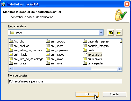Screen dimensions: 131x101
Task: Choose the controle_integrite folder
Action: (x=96, y=46)
